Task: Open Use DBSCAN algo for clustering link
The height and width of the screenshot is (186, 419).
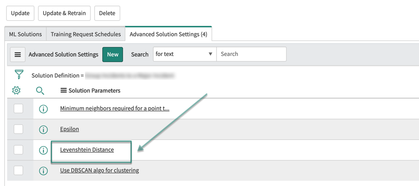Action: point(99,170)
